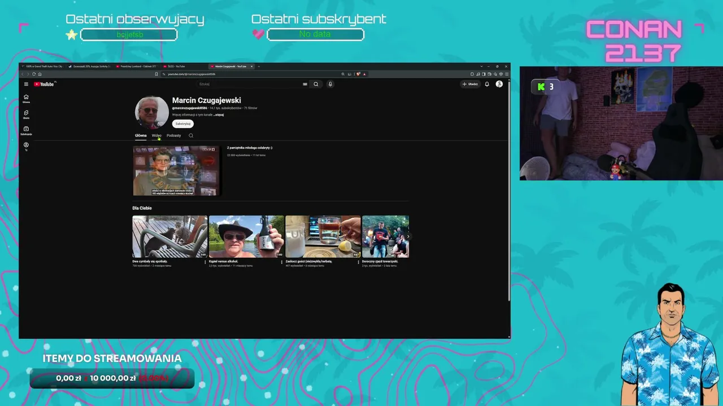
Task: Open Subskrypcje in the YouTube sidebar
Action: 26,131
